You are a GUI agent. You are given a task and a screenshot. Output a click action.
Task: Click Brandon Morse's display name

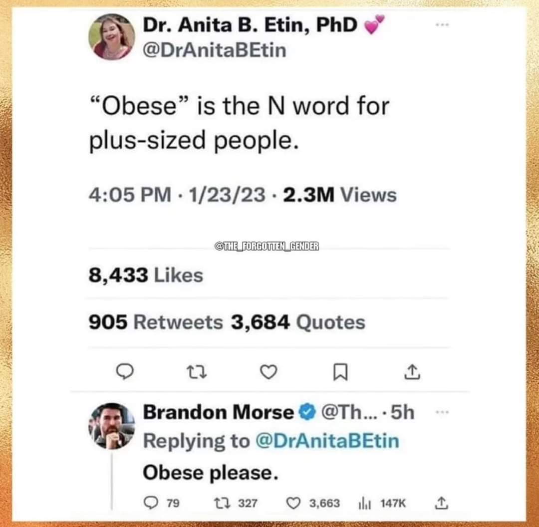coord(218,412)
